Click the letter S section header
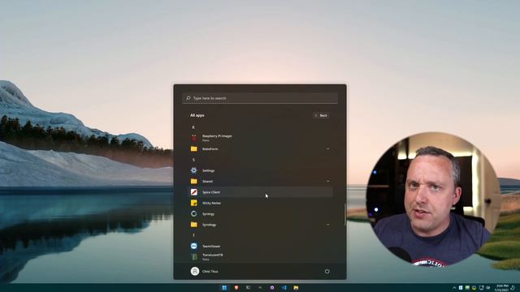This screenshot has height=292, width=520. click(x=193, y=160)
